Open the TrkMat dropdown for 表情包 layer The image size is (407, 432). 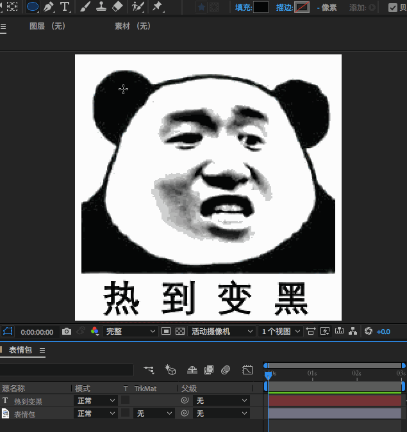[x=154, y=413]
